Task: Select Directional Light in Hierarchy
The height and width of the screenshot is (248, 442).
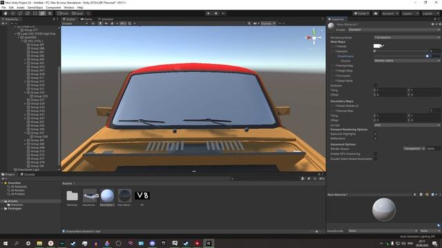Action: 28,169
